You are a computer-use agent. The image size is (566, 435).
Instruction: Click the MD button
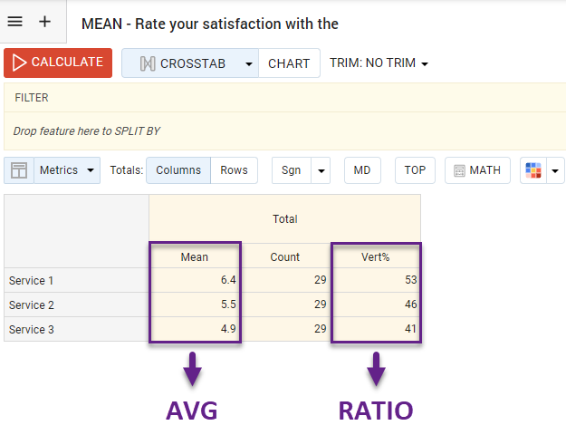click(x=361, y=170)
